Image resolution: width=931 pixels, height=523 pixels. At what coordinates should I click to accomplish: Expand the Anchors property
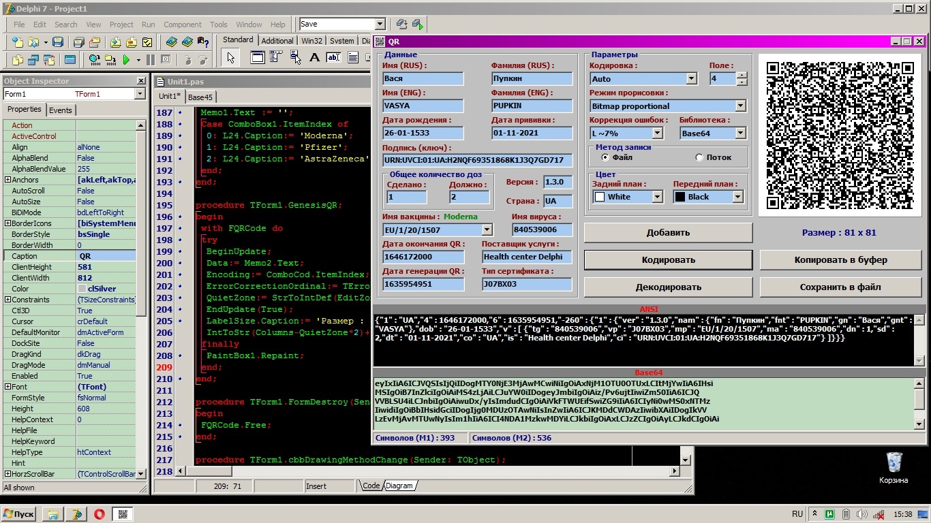pyautogui.click(x=7, y=180)
